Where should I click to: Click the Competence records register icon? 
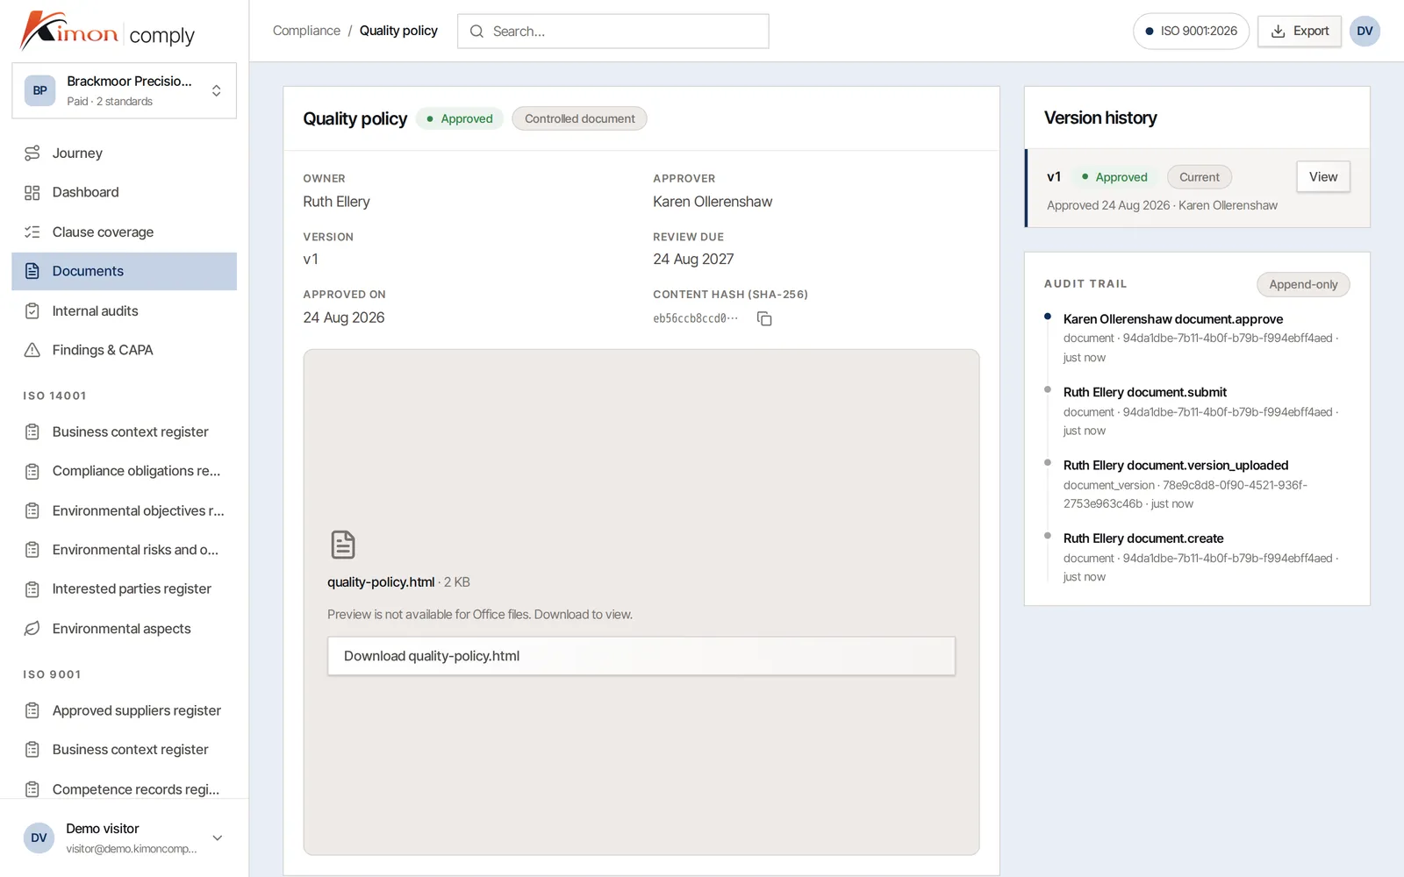click(x=32, y=789)
